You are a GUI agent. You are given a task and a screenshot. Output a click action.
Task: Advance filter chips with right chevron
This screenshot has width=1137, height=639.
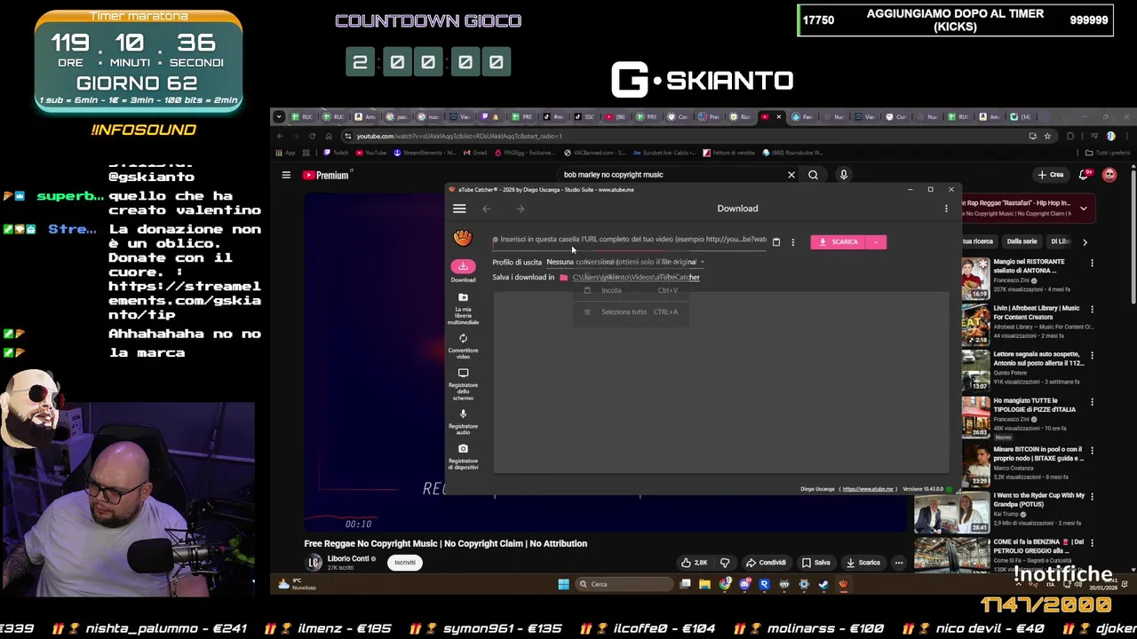(x=1085, y=241)
